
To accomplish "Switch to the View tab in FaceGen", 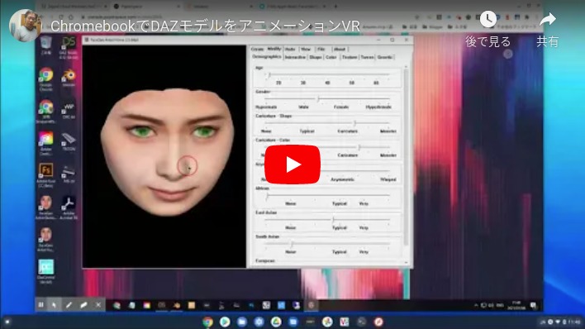I will [x=306, y=49].
